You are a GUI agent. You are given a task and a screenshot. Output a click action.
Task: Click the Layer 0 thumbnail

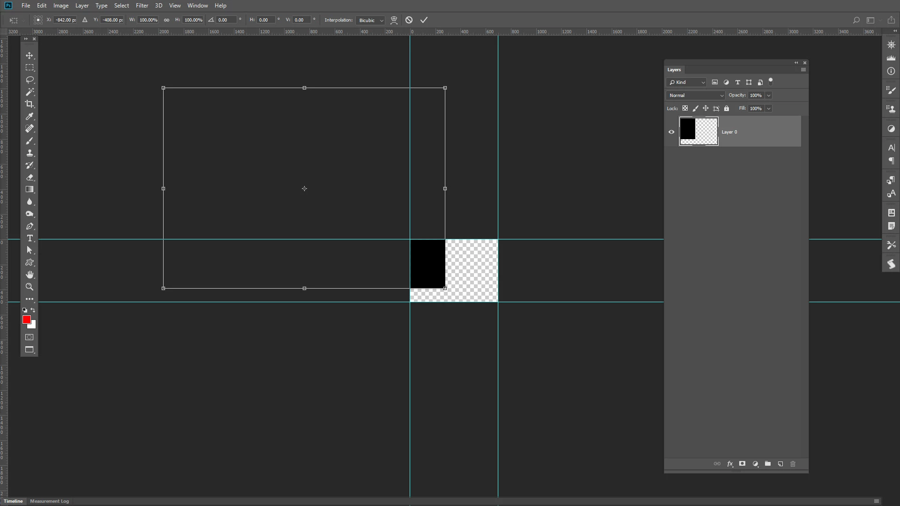coord(698,132)
